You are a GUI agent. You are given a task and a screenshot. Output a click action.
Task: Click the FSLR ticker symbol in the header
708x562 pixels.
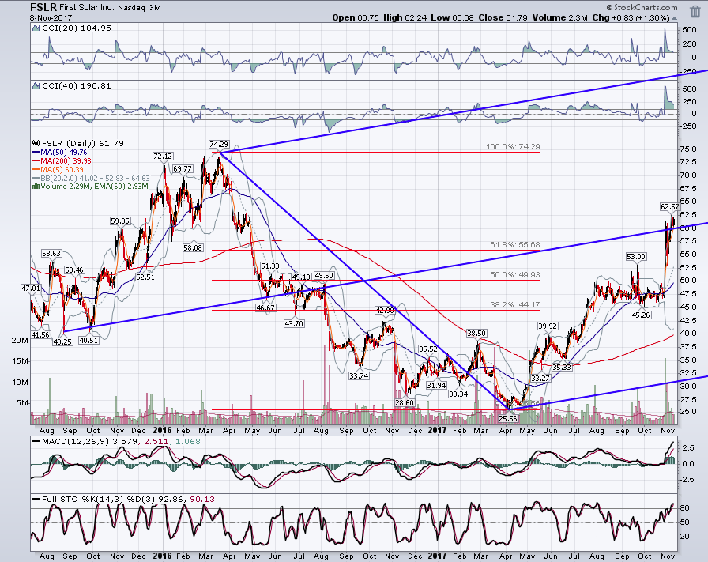click(43, 7)
